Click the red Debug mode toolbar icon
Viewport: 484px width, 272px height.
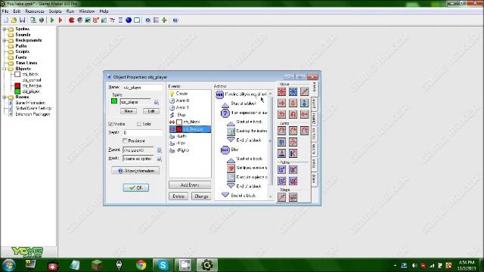click(60, 20)
